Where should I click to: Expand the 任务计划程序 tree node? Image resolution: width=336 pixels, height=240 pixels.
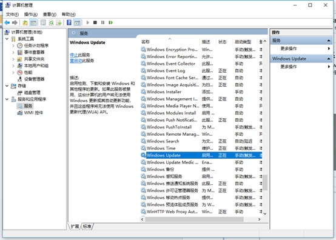(13, 45)
